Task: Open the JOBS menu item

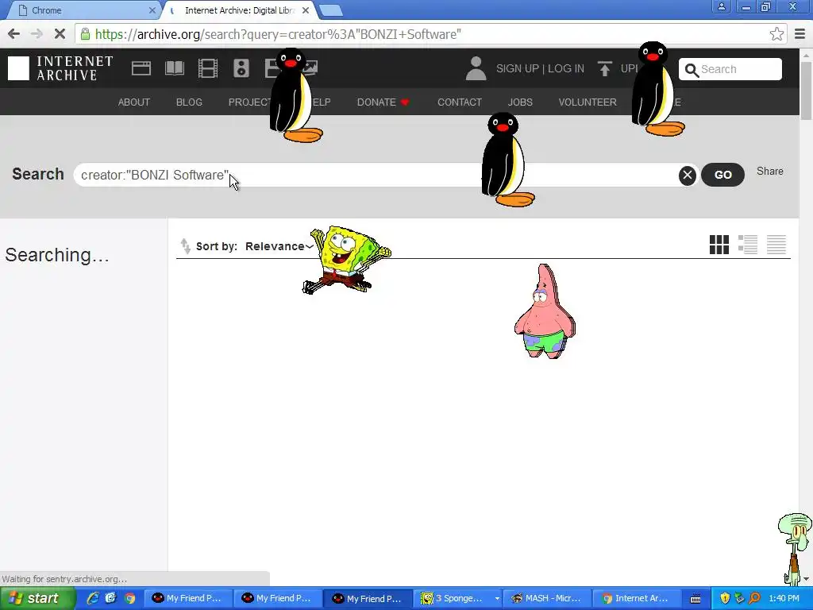Action: tap(520, 102)
